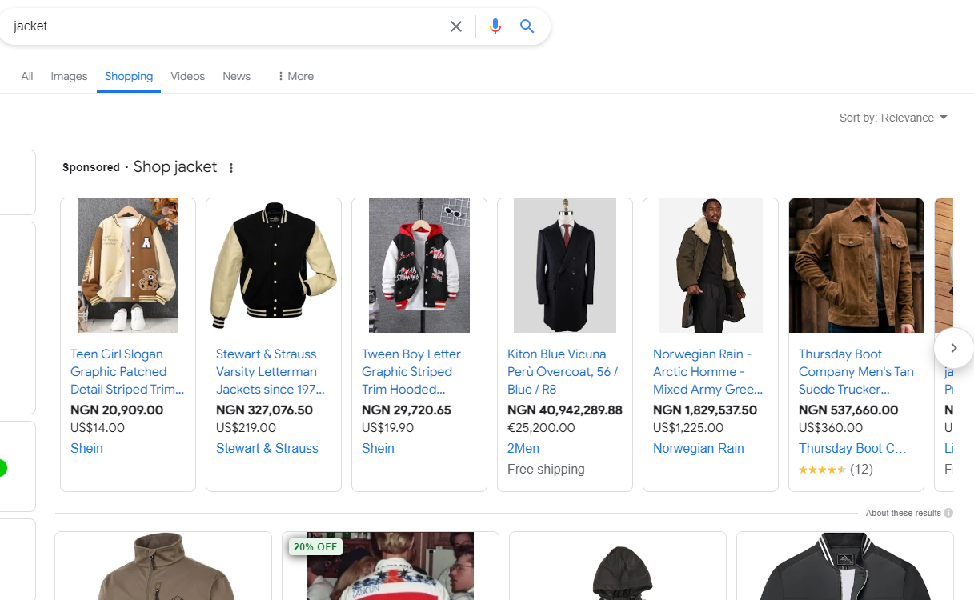The height and width of the screenshot is (600, 974).
Task: Click the Free shipping text under 2Men
Action: [546, 470]
